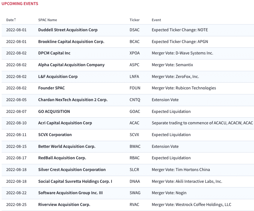The width and height of the screenshot is (254, 211).
Task: Open GO ACQUISITION entry
Action: pyautogui.click(x=54, y=112)
